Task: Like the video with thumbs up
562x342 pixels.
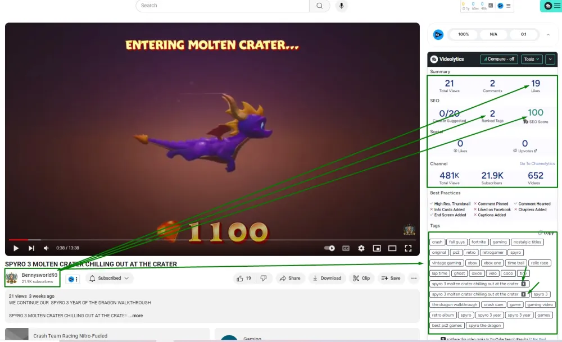Action: (244, 278)
